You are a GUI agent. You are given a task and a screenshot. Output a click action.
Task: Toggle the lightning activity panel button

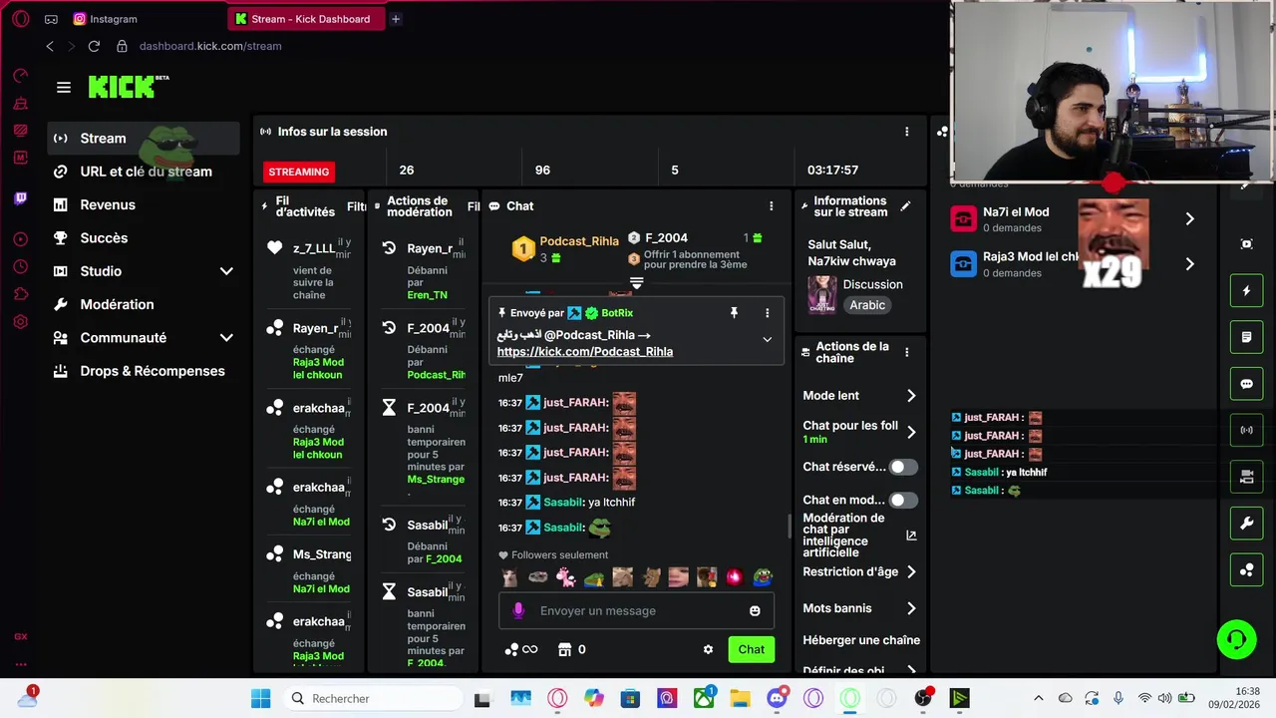(1246, 291)
